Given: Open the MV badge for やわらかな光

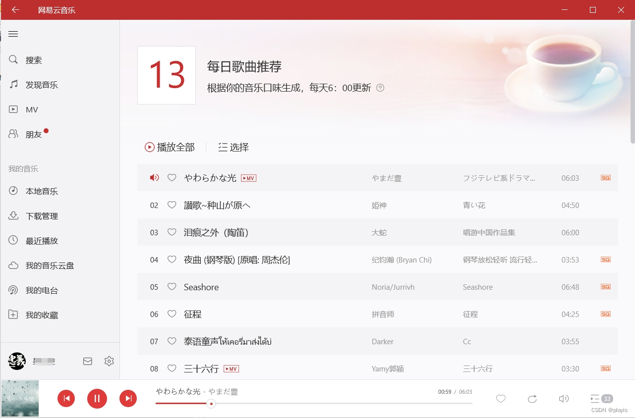Looking at the screenshot, I should click(248, 178).
